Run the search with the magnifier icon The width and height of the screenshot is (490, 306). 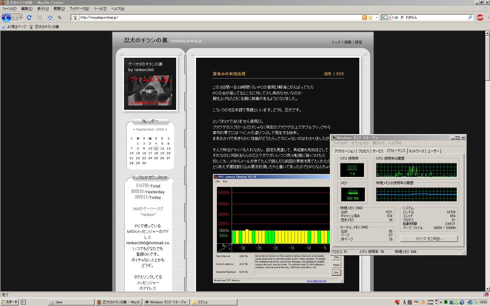point(470,17)
